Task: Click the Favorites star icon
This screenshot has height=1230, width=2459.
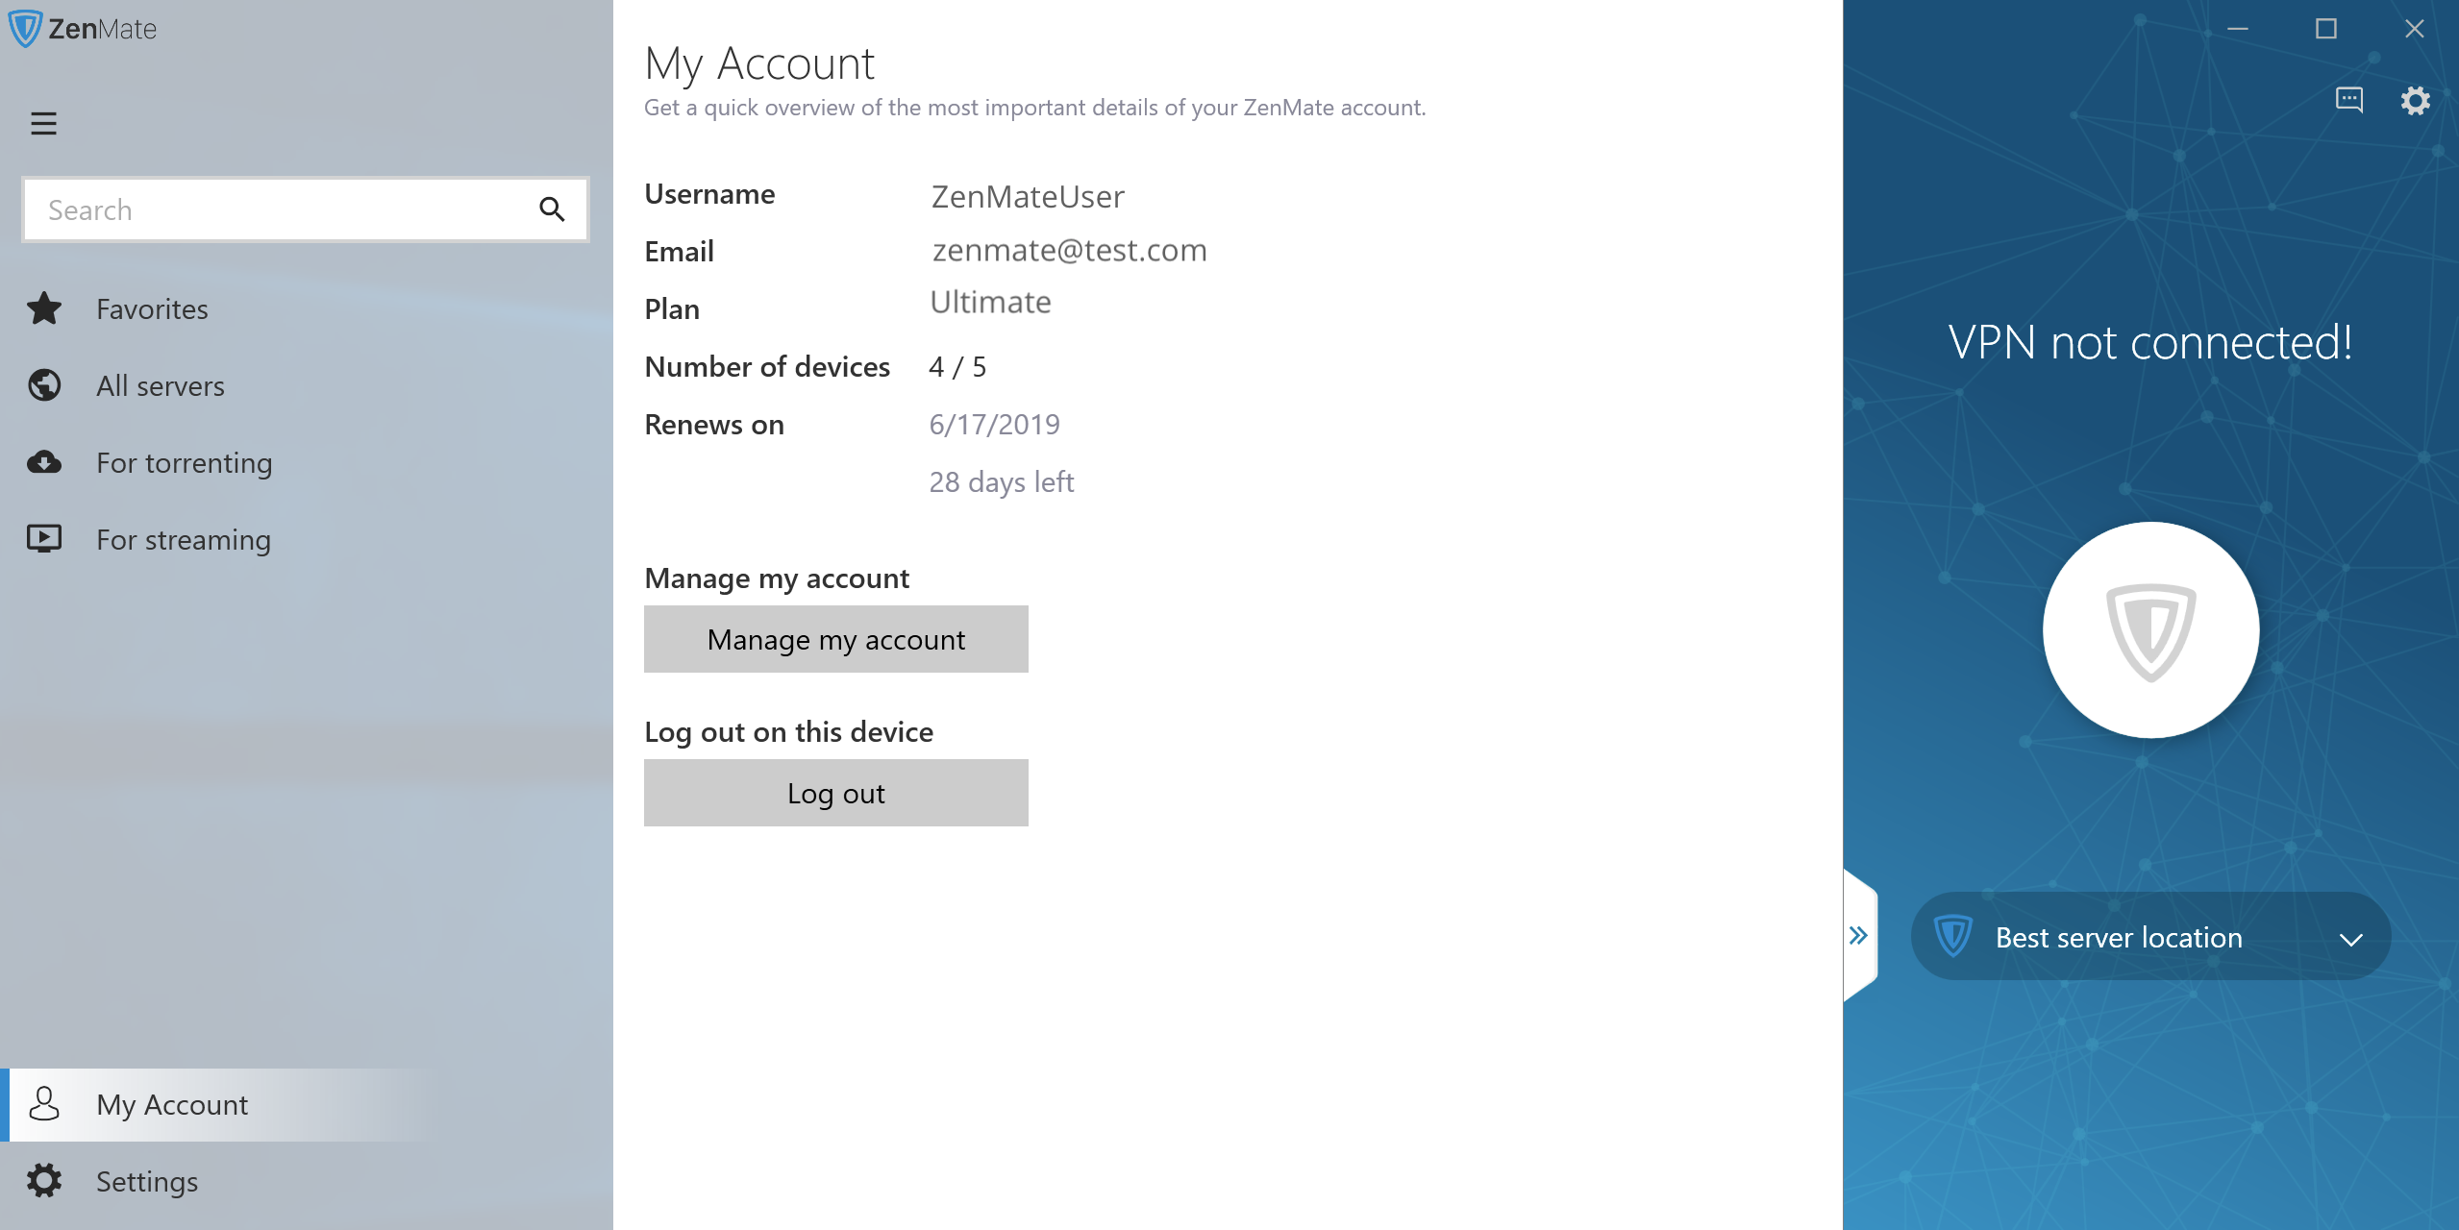Action: point(44,308)
